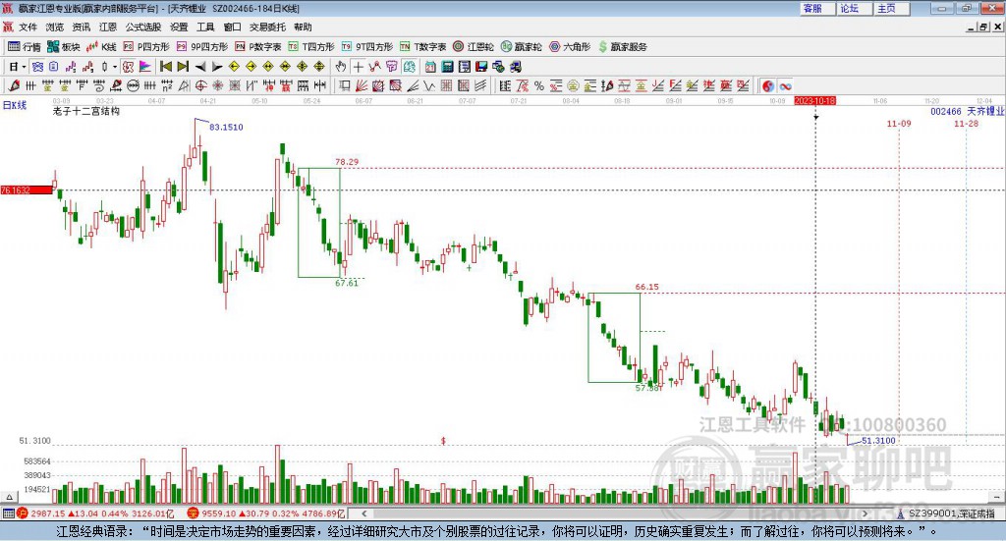Open the 9P四方形 tool
The height and width of the screenshot is (541, 1006).
[202, 47]
